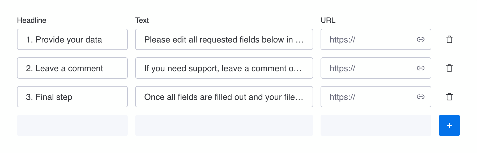Screen dimensions: 477x153
Task: Click URL input in the third row
Action: pyautogui.click(x=369, y=97)
